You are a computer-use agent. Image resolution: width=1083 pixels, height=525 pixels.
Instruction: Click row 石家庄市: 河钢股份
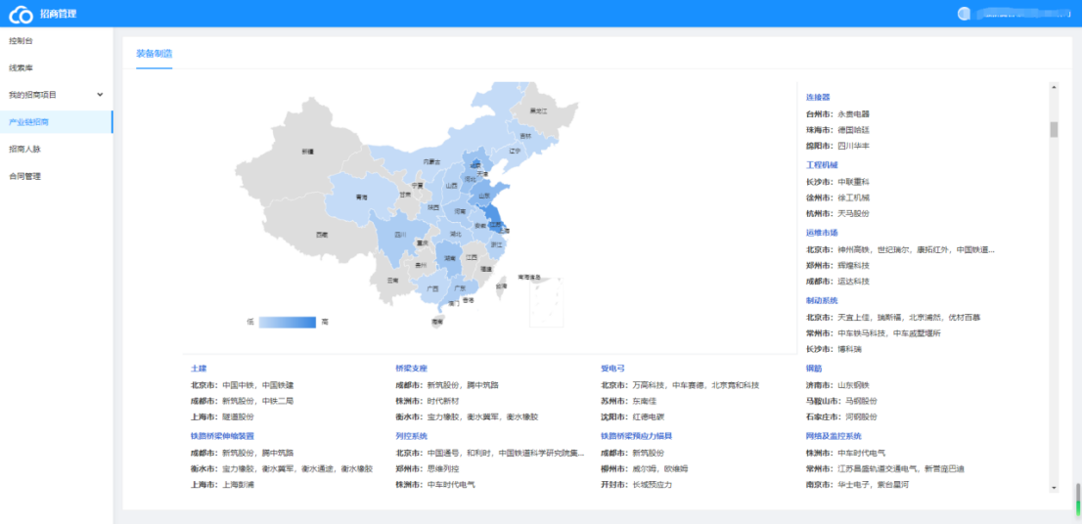(x=842, y=416)
